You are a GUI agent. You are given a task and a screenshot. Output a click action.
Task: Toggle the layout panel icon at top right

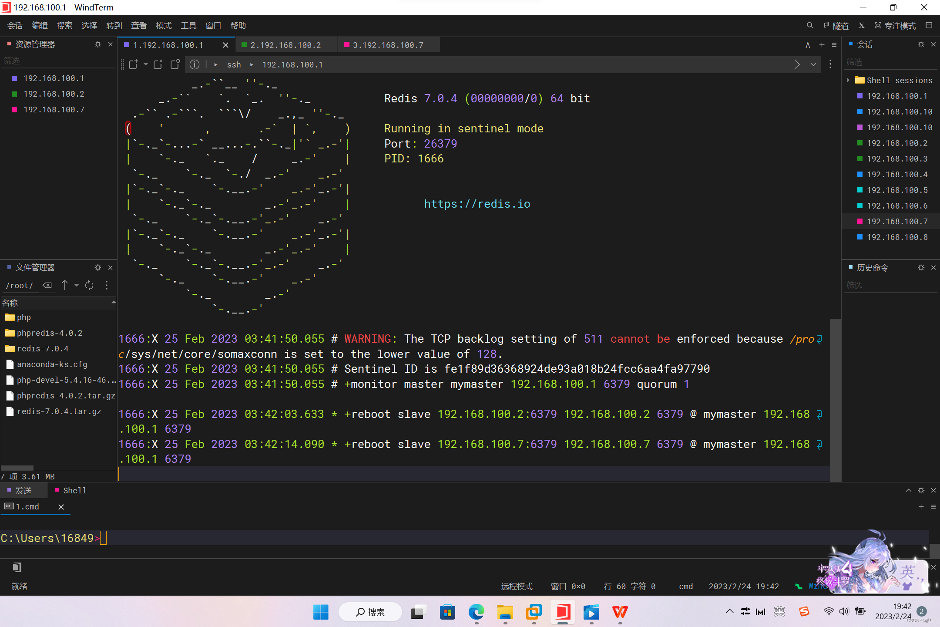[929, 26]
